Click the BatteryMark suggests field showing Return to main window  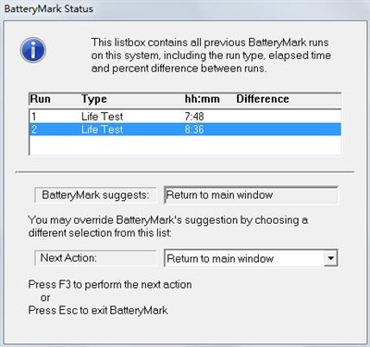coord(251,195)
